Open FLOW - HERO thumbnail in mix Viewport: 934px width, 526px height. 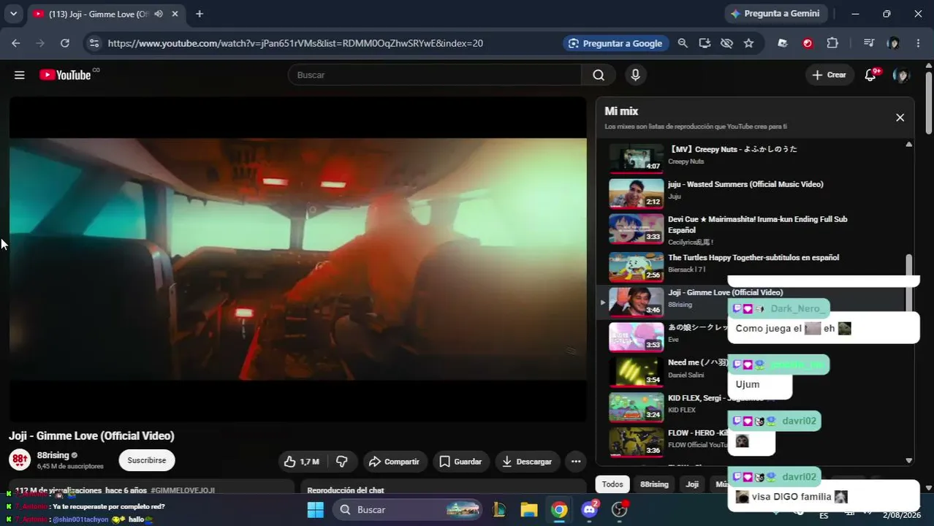point(637,442)
